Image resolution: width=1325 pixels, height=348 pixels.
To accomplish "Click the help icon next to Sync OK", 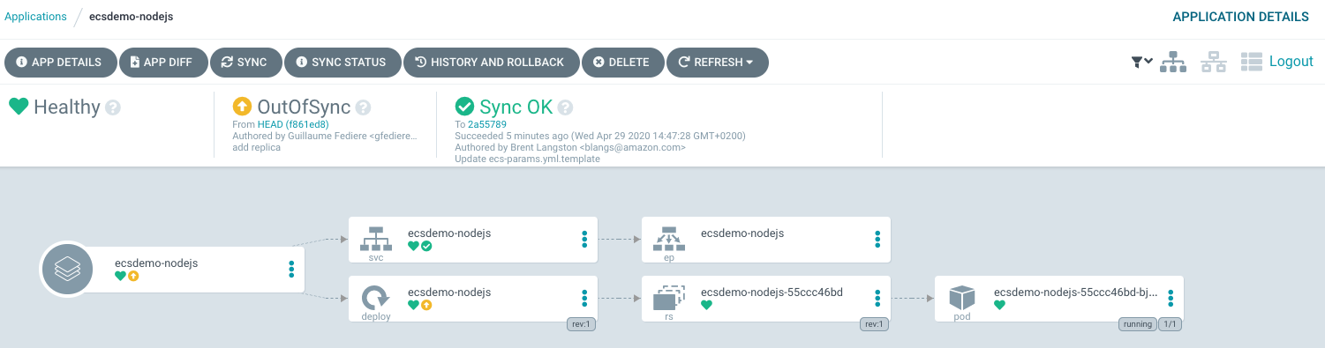I will point(565,107).
